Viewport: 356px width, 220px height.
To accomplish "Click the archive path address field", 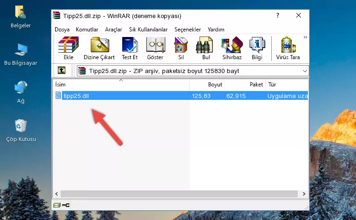I will [x=193, y=71].
